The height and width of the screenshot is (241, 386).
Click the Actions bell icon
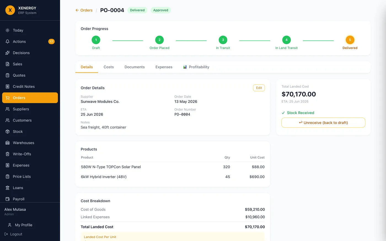pyautogui.click(x=7, y=42)
